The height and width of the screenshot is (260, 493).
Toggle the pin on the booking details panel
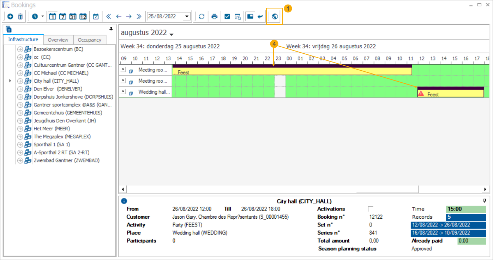coord(485,201)
